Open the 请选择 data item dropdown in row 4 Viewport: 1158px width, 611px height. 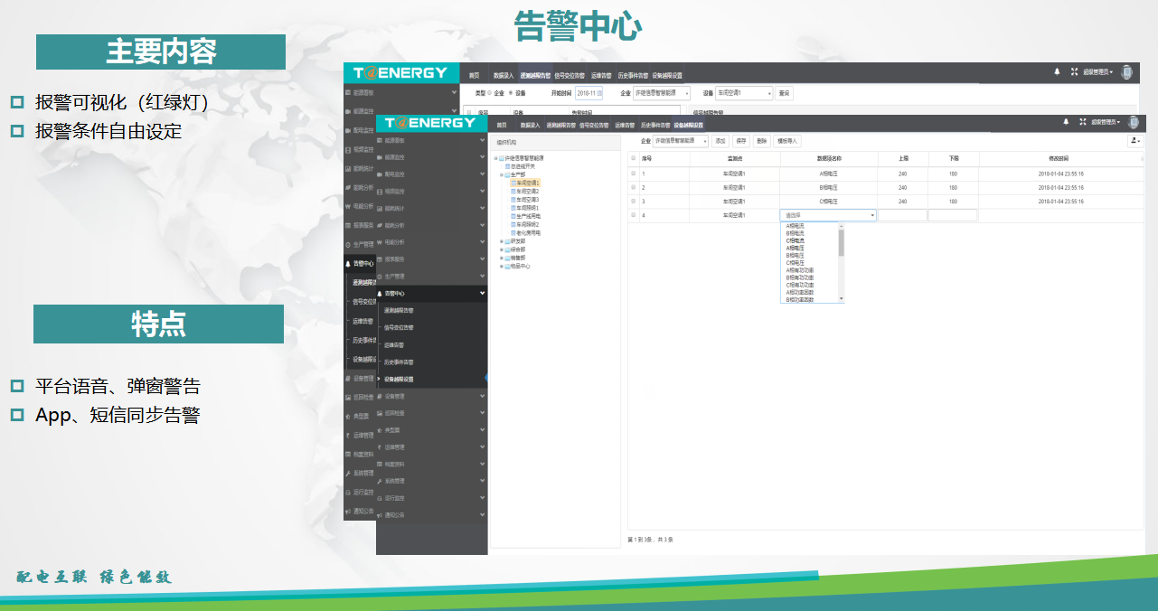[828, 215]
